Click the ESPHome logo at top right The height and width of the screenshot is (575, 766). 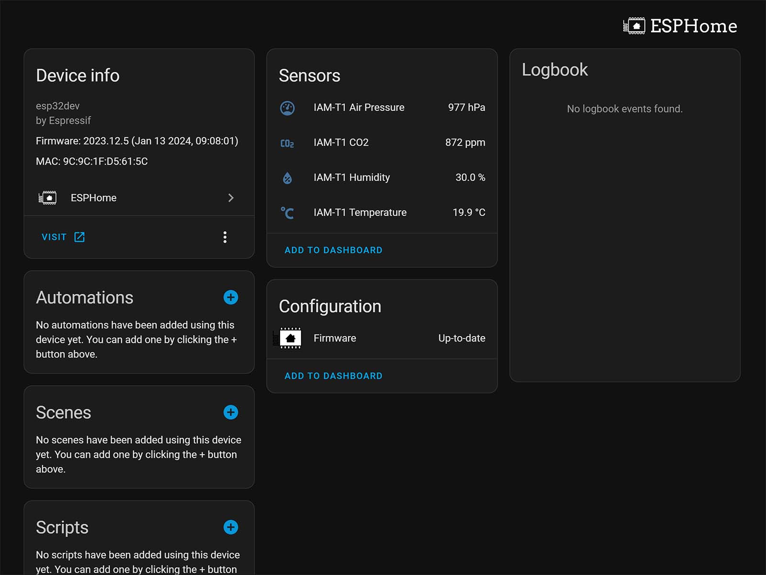pyautogui.click(x=680, y=26)
